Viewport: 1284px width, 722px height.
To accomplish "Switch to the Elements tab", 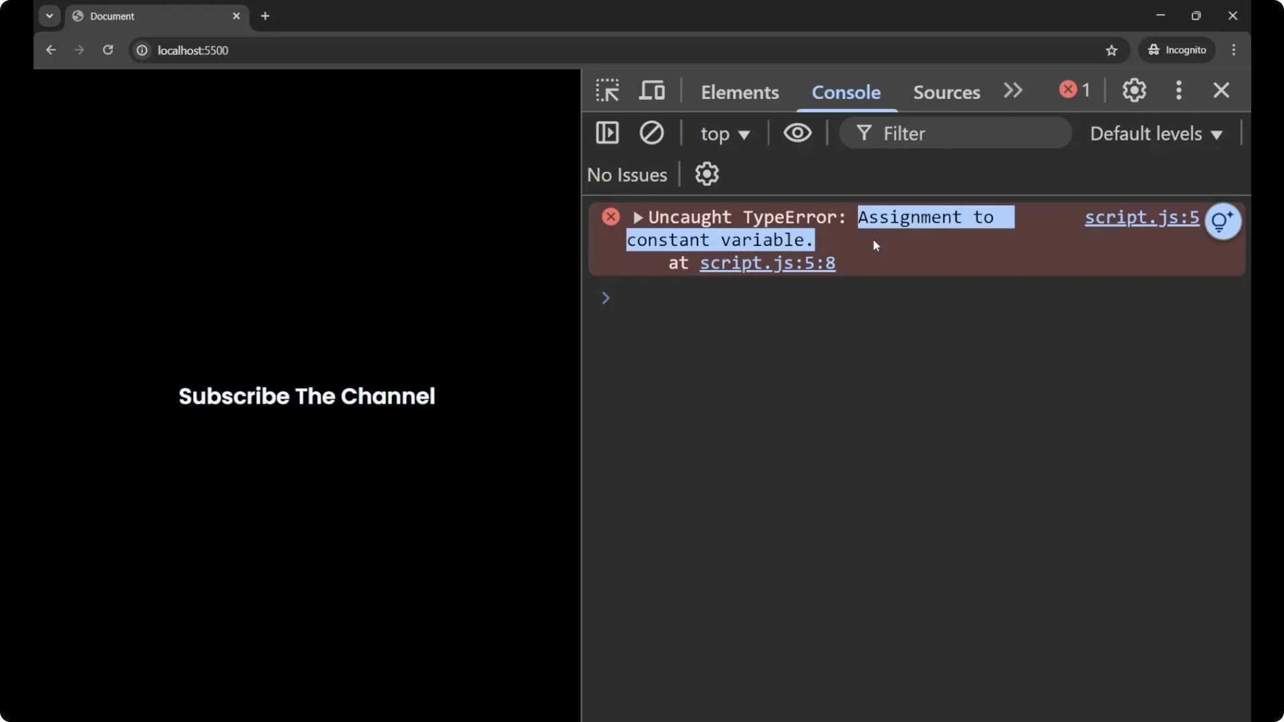I will (x=740, y=92).
